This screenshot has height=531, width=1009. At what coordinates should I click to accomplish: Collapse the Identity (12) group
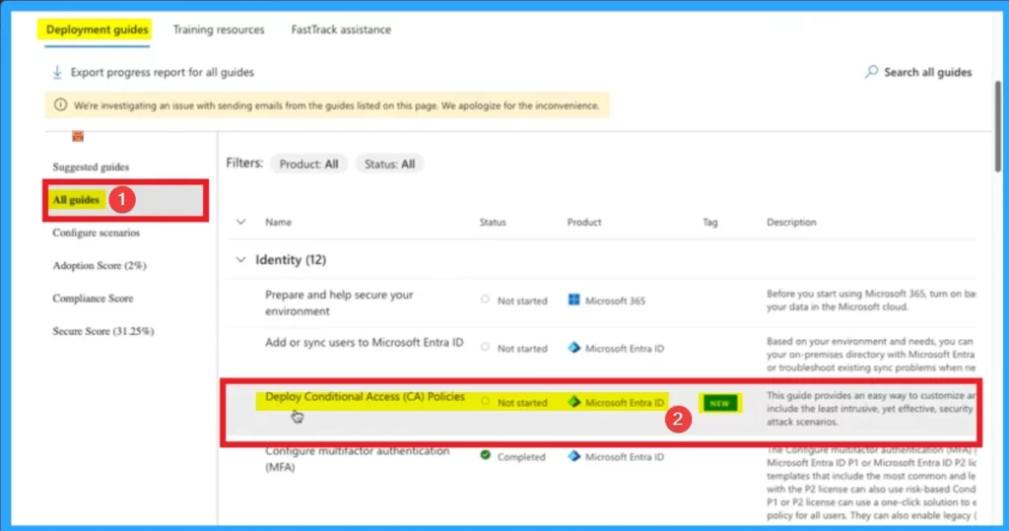point(240,260)
